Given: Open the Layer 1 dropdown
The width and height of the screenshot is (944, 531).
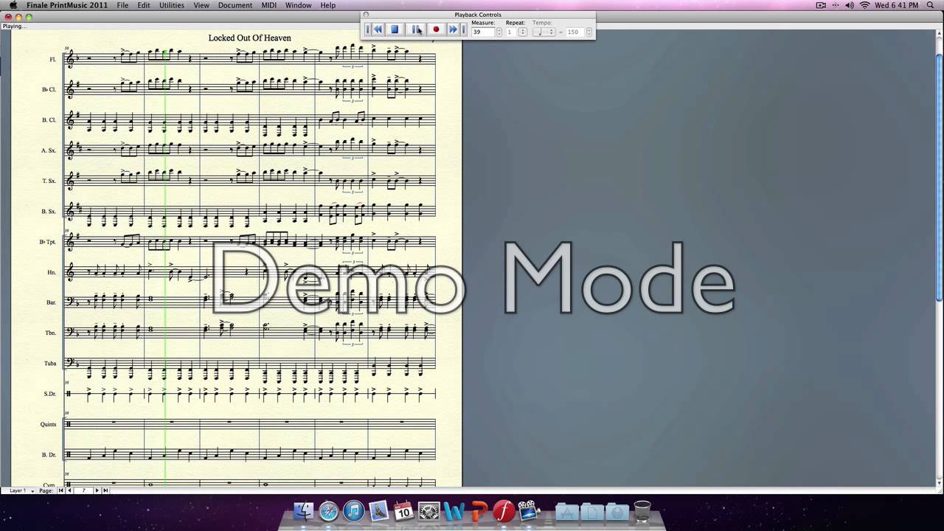Looking at the screenshot, I should point(21,490).
